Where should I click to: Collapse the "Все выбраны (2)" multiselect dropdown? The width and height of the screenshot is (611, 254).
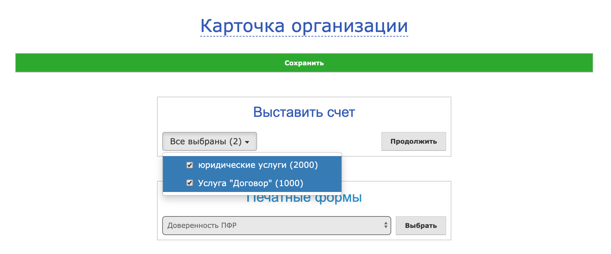click(x=209, y=141)
